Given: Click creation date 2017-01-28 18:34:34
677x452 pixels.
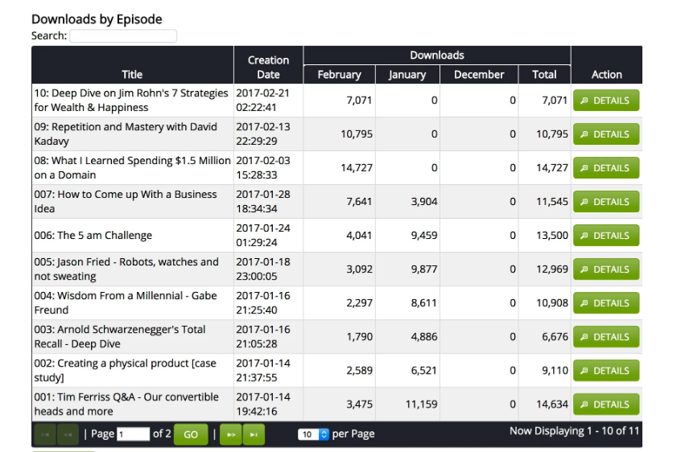Looking at the screenshot, I should coord(263,201).
